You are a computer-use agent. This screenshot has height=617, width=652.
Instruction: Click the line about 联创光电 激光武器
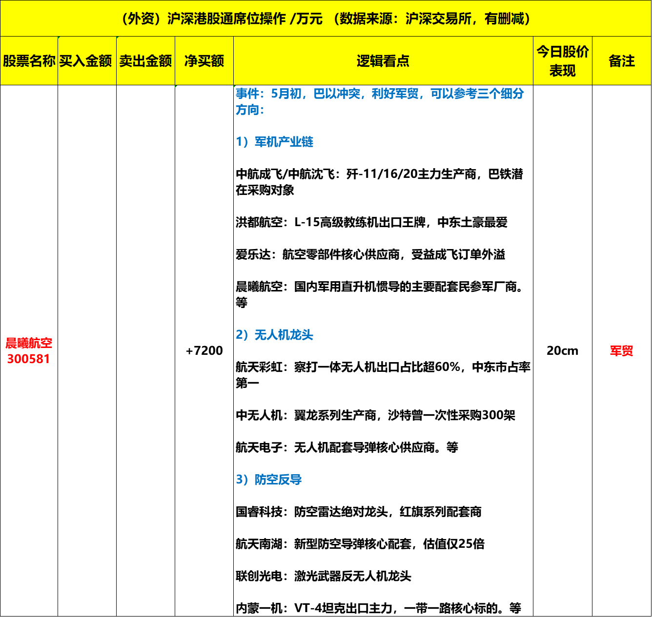324,576
